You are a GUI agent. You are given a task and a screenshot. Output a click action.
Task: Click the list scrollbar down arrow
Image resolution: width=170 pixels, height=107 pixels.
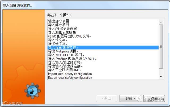(161, 77)
